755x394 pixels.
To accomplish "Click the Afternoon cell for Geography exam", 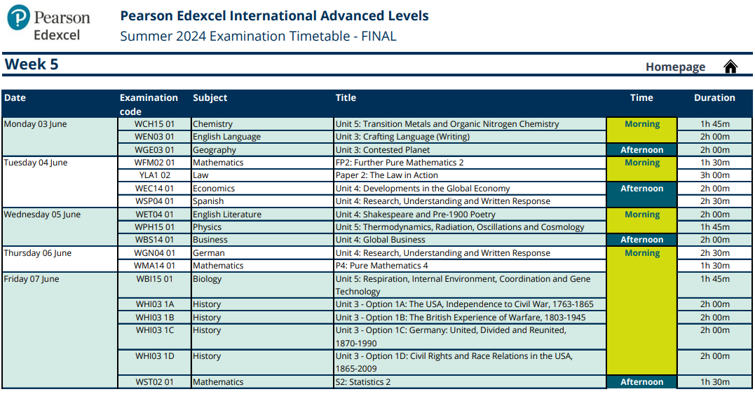I will point(641,150).
